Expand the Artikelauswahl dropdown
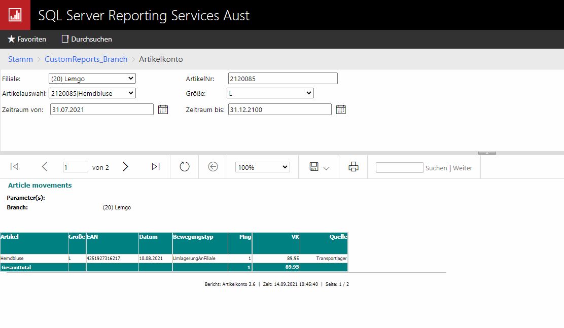564x328 pixels. tap(92, 93)
